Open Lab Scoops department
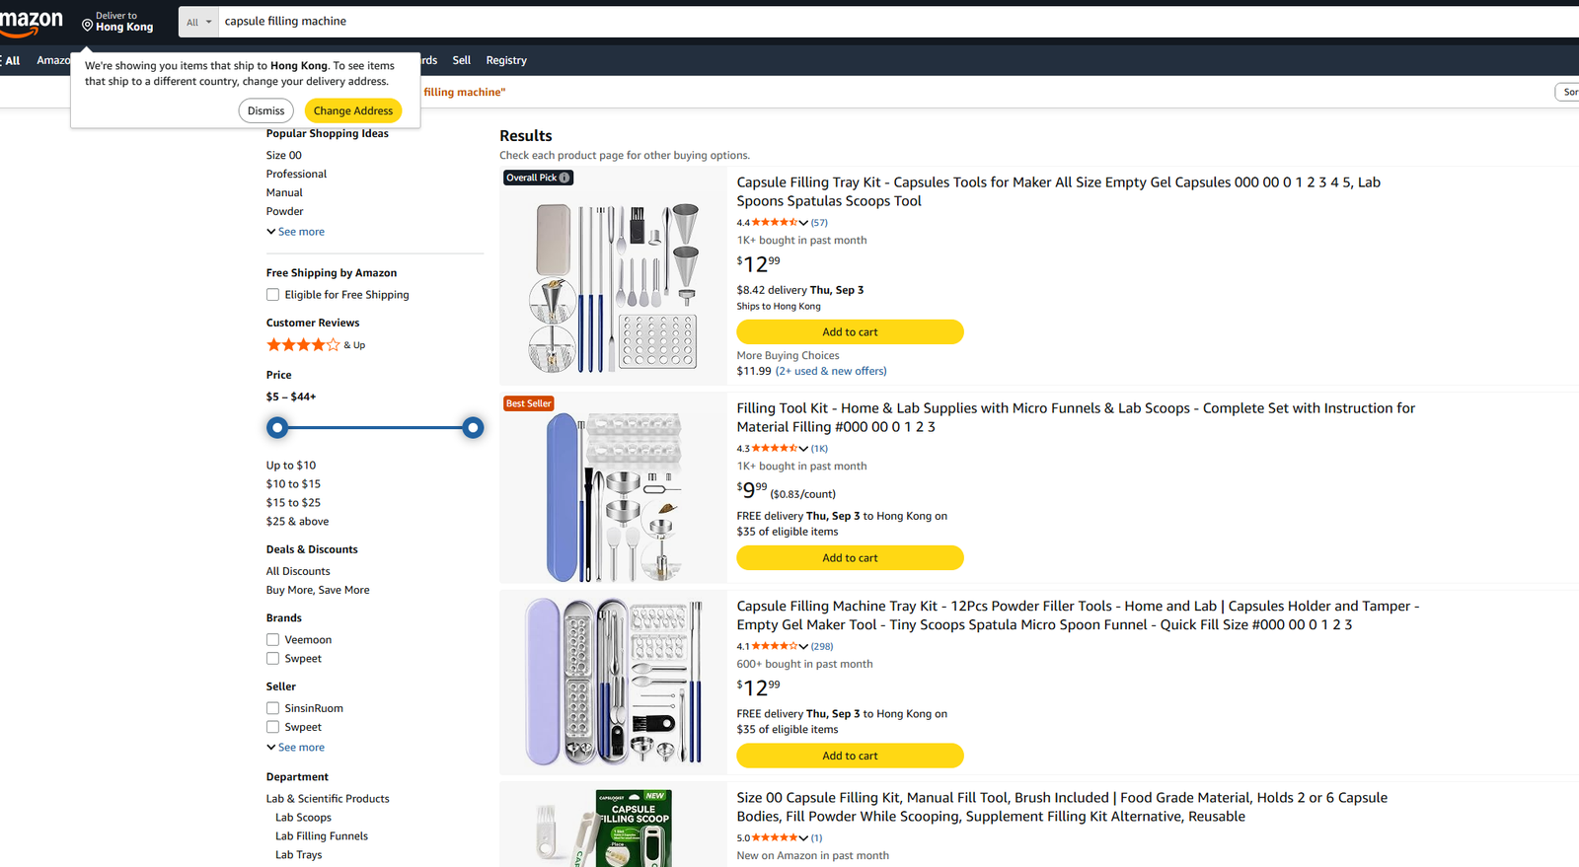Image resolution: width=1579 pixels, height=867 pixels. [x=303, y=818]
